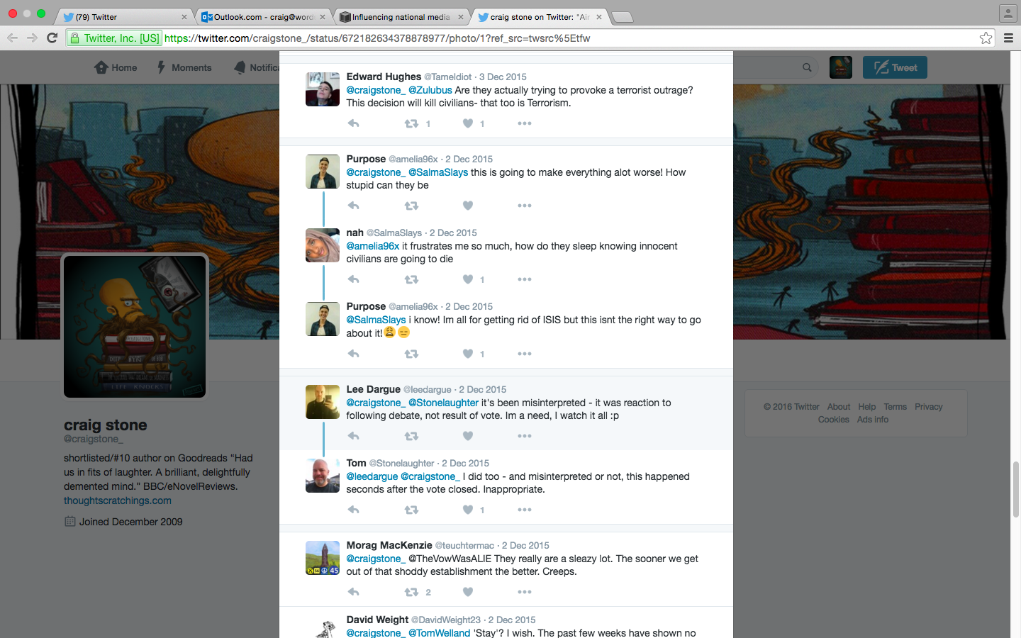
Task: Reply to Purpose's 'make everything alot worse' tweet
Action: [354, 206]
